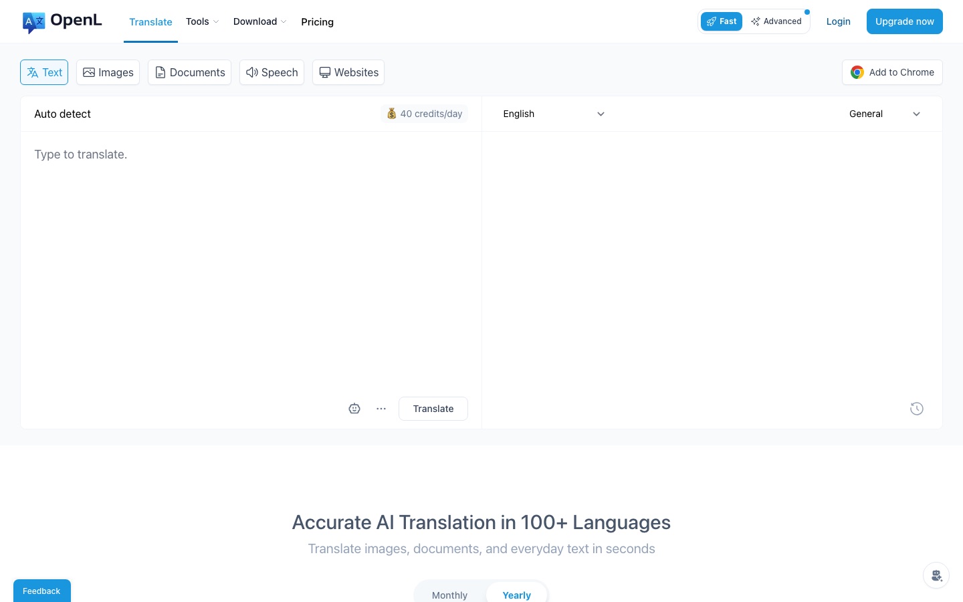
Task: Switch to Speech translation tab
Action: coord(272,72)
